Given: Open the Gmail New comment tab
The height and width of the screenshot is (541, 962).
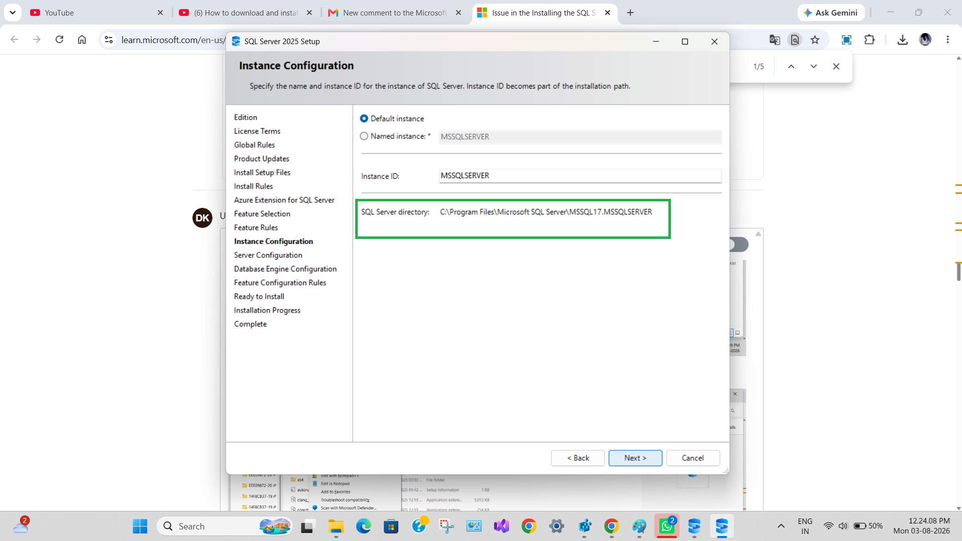Looking at the screenshot, I should click(395, 13).
